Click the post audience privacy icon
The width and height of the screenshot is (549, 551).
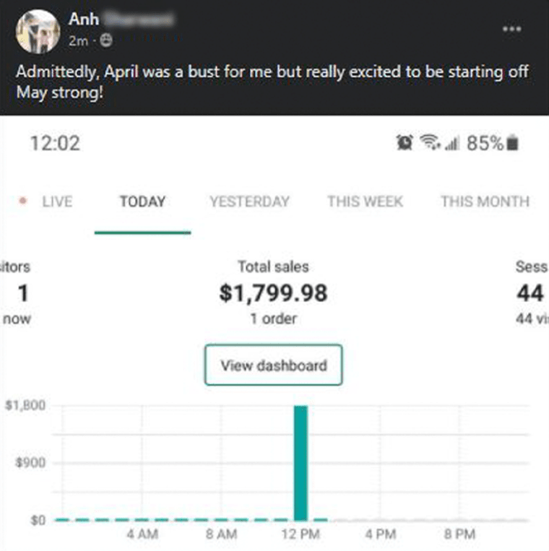coord(105,40)
